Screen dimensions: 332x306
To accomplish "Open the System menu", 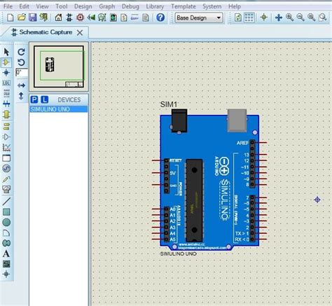I will pos(212,6).
